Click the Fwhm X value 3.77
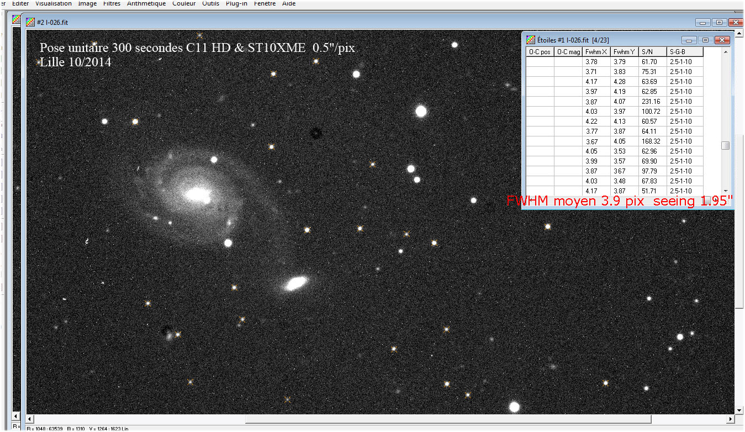 coord(597,131)
